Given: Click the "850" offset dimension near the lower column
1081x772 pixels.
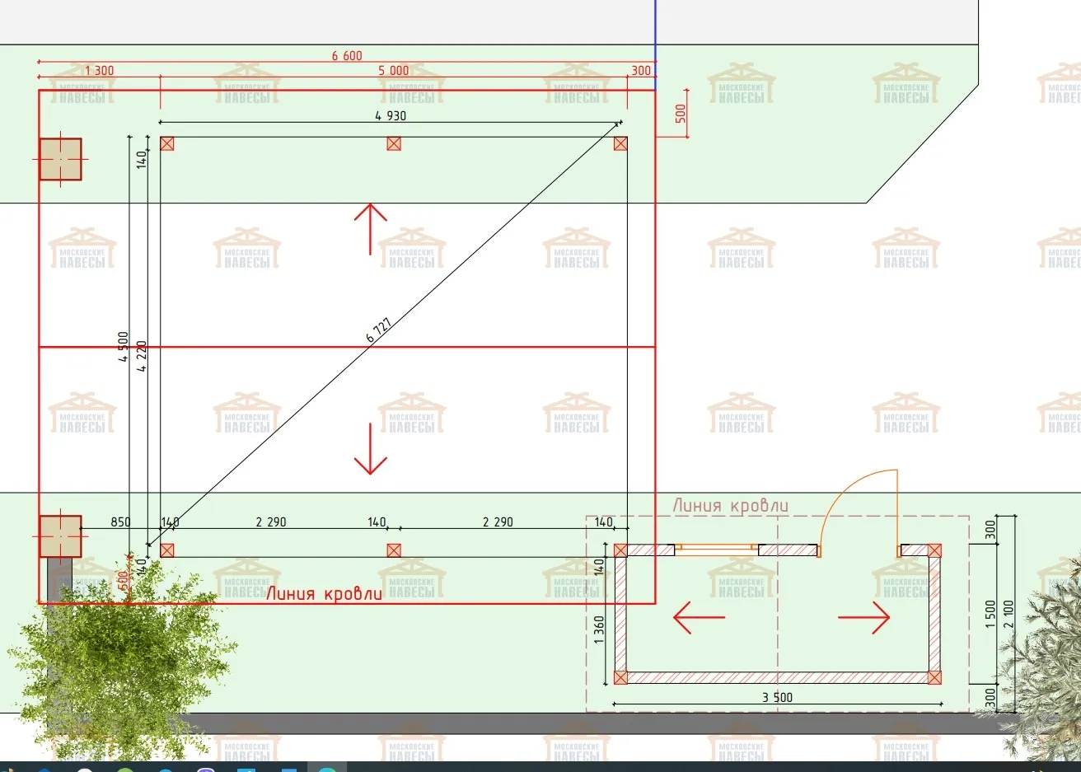Looking at the screenshot, I should (x=120, y=522).
